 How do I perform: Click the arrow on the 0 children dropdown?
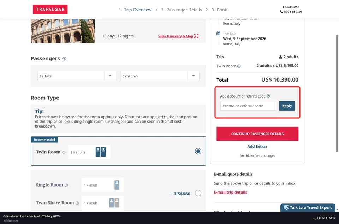(193, 76)
